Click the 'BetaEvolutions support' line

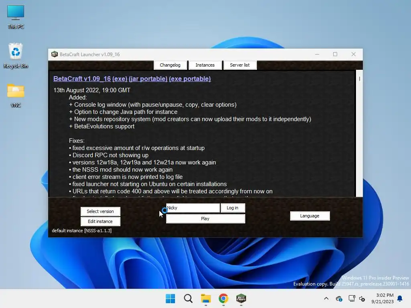[102, 126]
